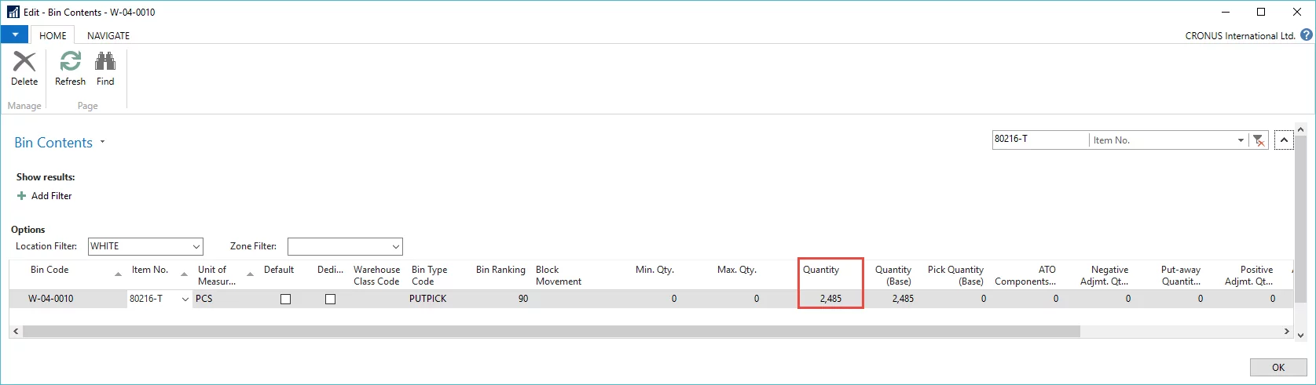Open Find with the binoculars icon
The image size is (1316, 385).
105,63
